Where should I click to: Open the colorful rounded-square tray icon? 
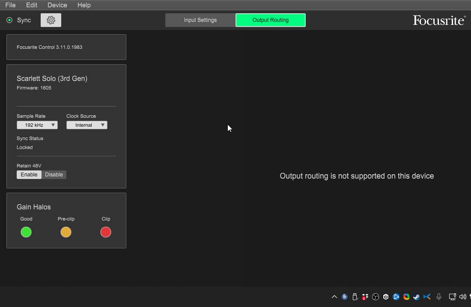point(406,297)
